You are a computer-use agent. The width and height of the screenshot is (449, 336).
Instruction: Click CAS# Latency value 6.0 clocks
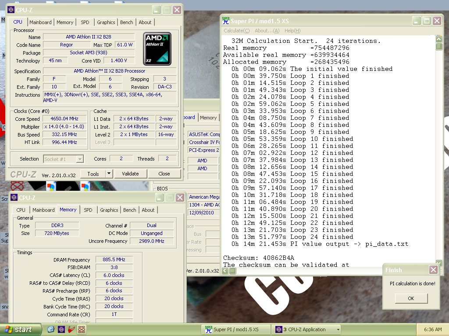click(114, 275)
